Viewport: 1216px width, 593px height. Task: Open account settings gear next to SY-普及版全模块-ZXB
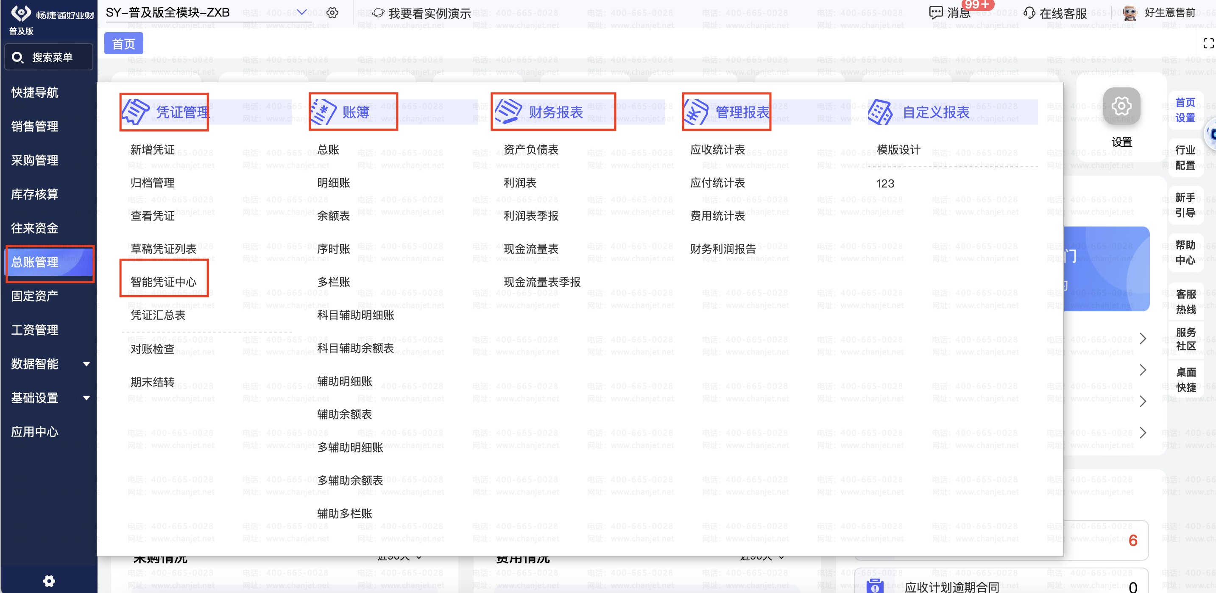click(x=332, y=13)
